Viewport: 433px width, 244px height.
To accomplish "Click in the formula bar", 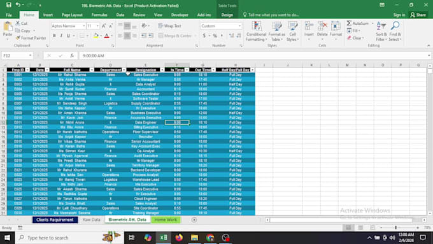I will click(x=254, y=55).
